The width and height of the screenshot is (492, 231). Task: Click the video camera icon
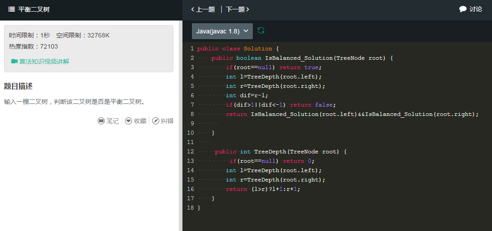[14, 61]
